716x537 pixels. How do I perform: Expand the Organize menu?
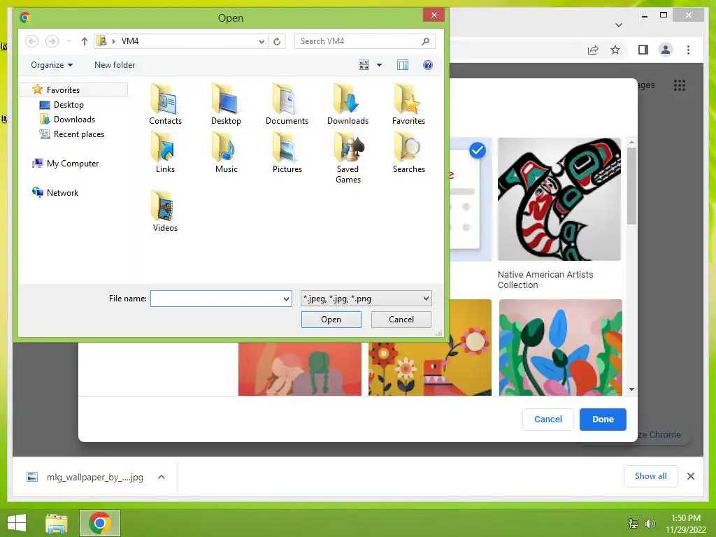52,65
